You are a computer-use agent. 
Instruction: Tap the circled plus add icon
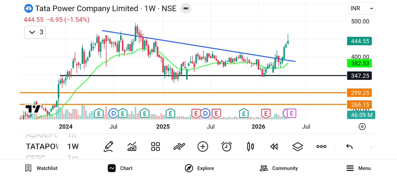tap(203, 147)
